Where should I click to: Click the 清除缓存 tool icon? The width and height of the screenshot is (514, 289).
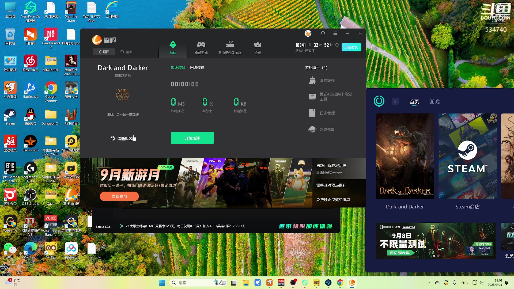click(312, 80)
